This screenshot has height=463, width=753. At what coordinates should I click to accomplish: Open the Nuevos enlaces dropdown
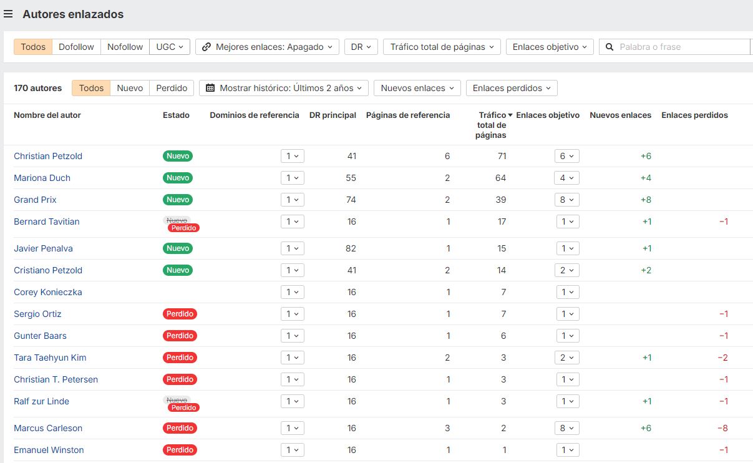tap(417, 88)
